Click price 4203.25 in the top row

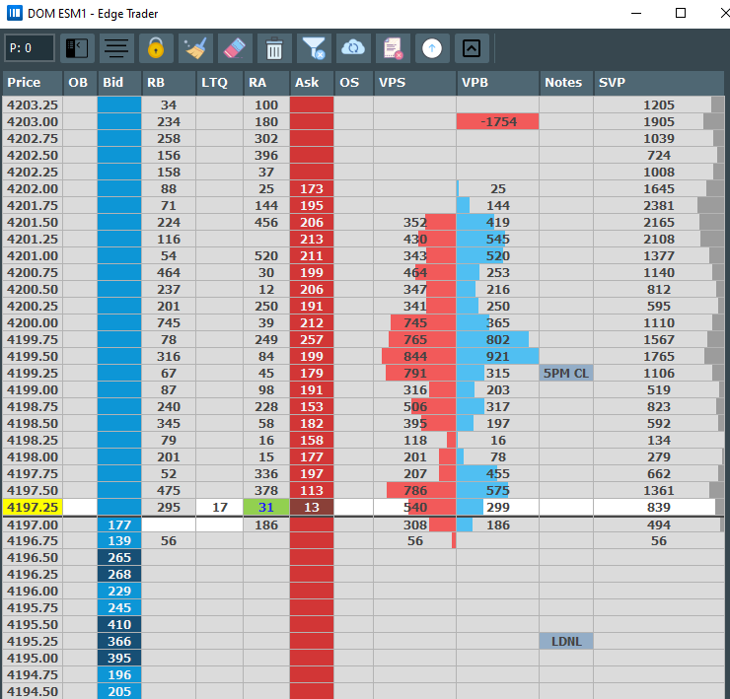click(x=33, y=105)
